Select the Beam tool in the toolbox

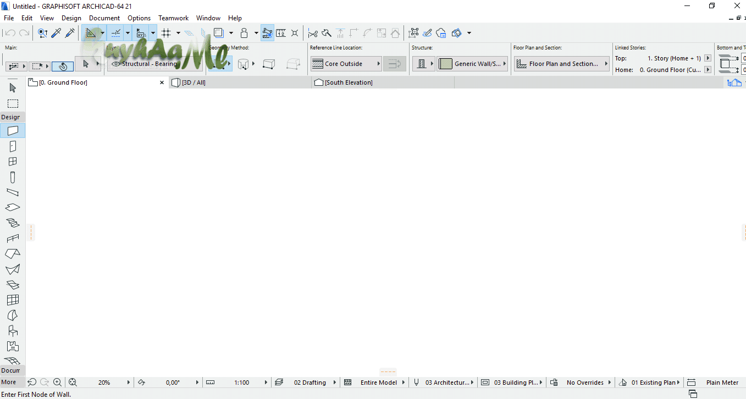(13, 192)
